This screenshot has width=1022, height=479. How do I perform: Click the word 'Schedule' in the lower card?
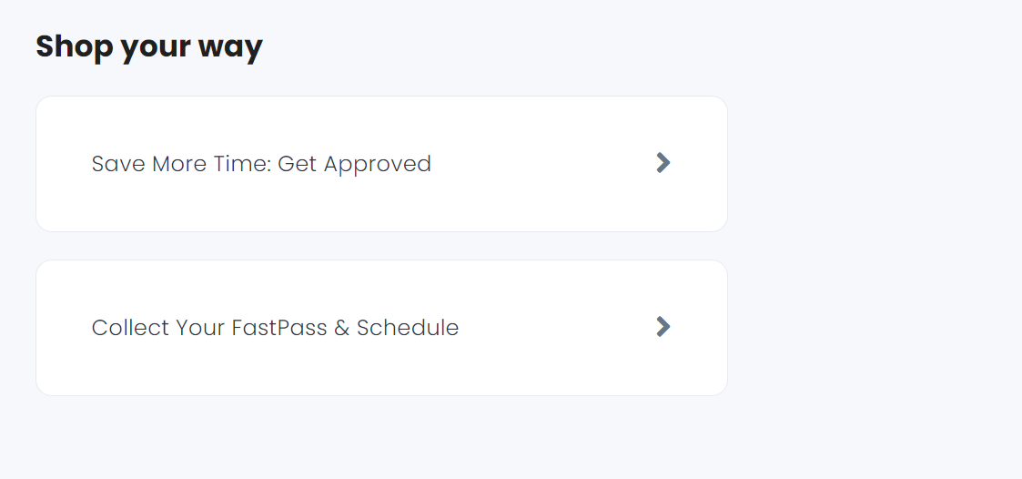(x=407, y=328)
